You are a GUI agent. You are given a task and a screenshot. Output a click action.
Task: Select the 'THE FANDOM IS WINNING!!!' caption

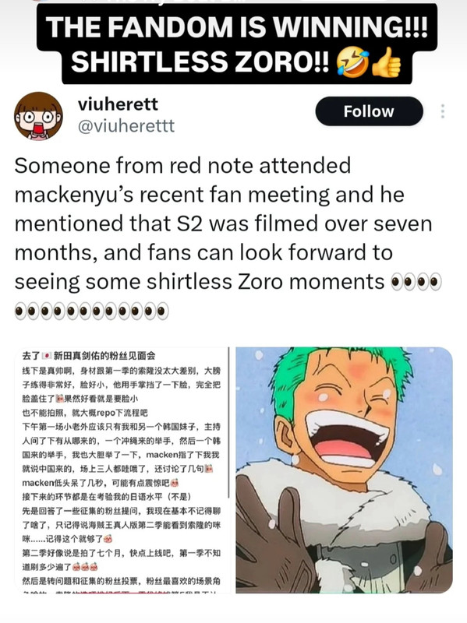[237, 27]
